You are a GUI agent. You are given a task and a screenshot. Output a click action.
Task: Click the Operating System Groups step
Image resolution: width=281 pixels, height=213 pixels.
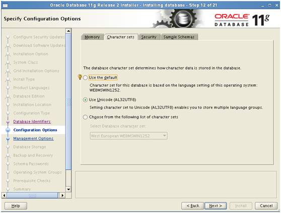click(x=37, y=172)
